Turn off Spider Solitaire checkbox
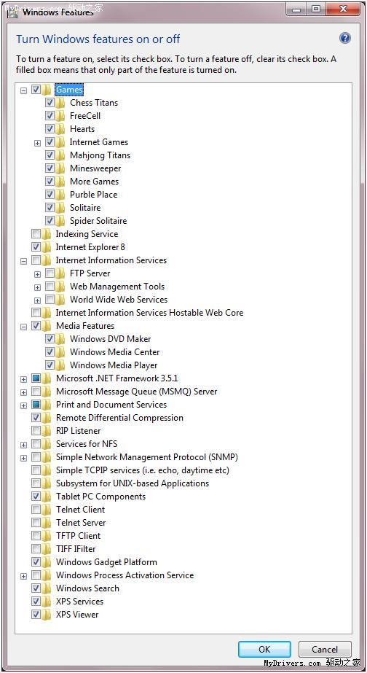367x673 pixels. 50,221
